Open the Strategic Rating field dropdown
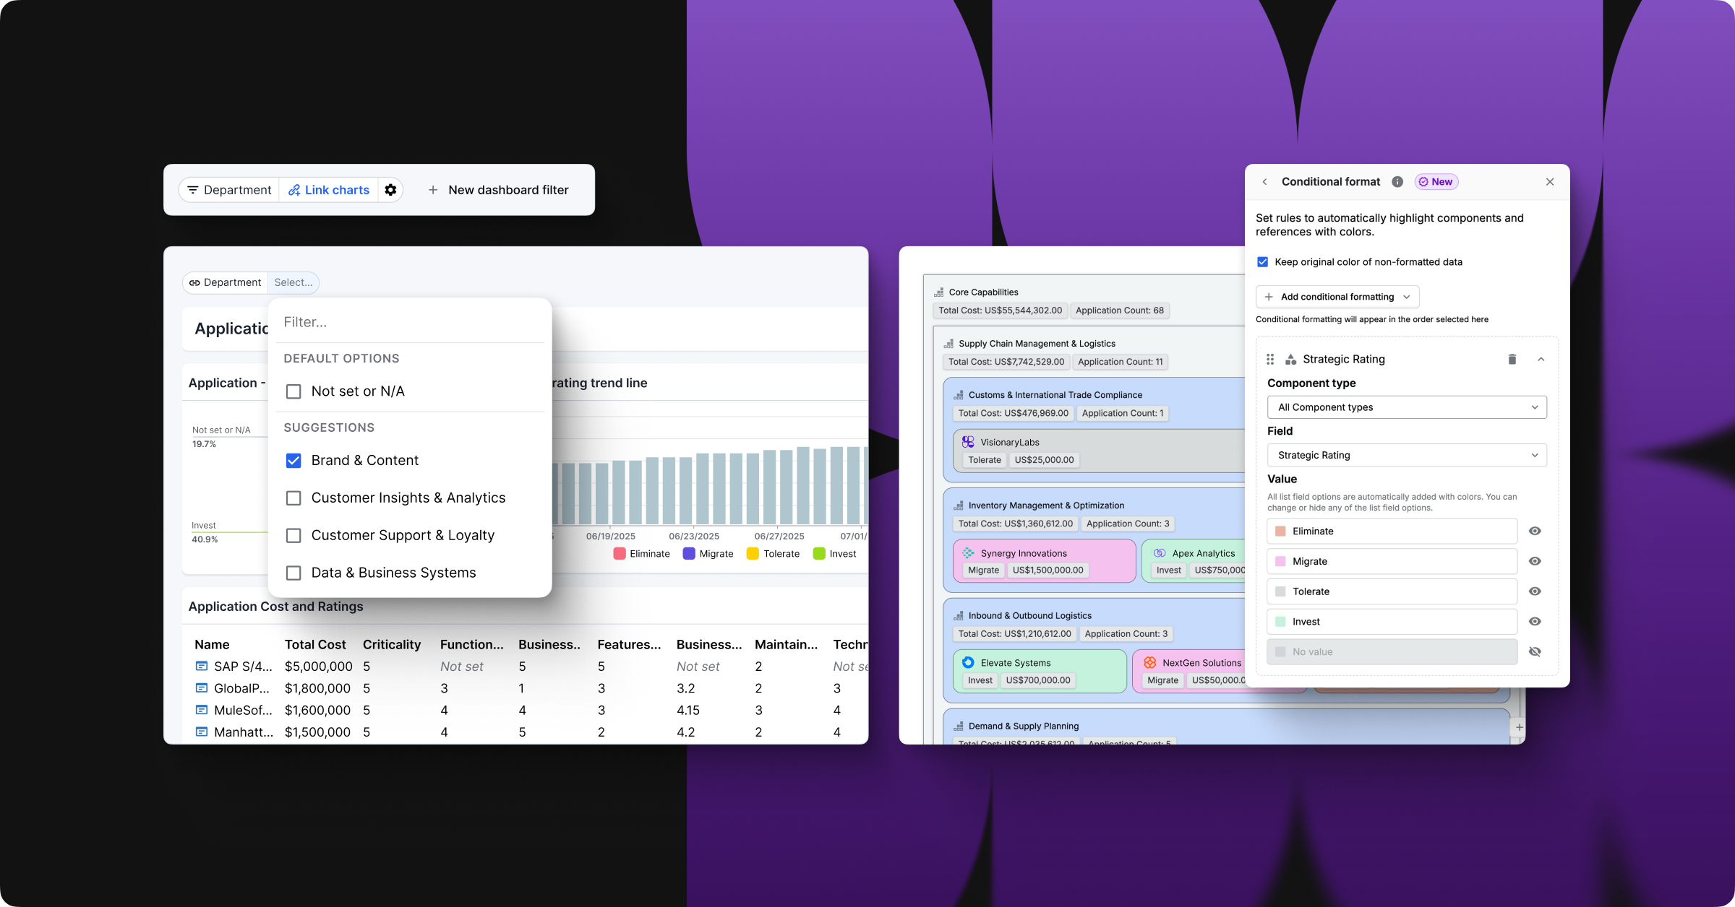The height and width of the screenshot is (907, 1735). point(1407,455)
